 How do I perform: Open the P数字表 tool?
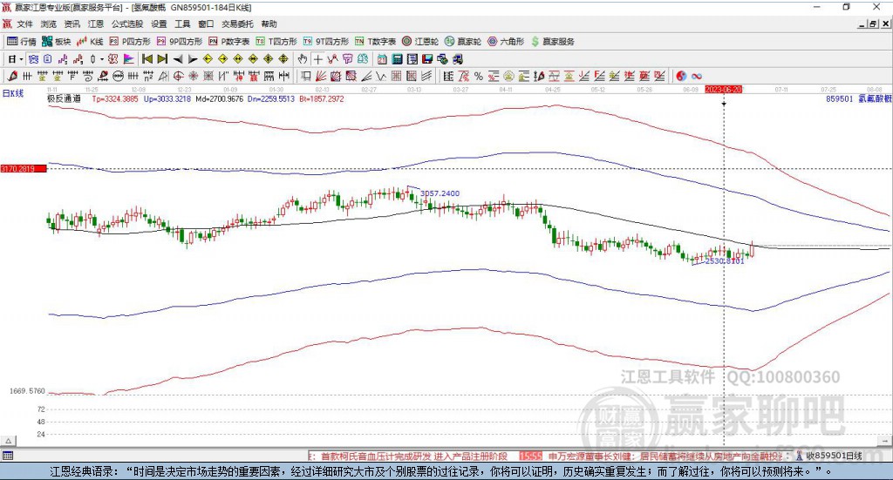point(229,42)
